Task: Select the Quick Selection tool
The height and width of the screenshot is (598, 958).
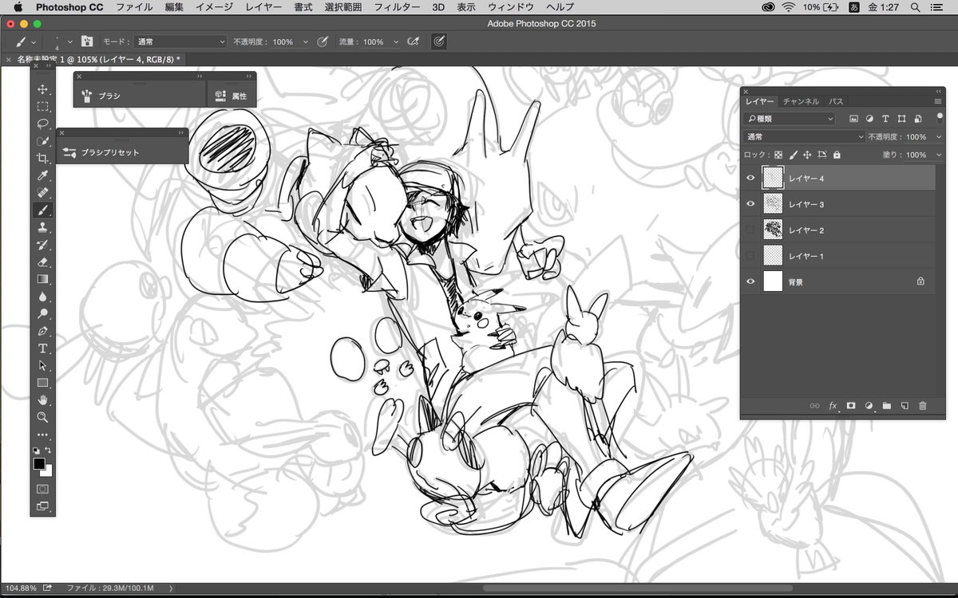Action: pyautogui.click(x=42, y=141)
